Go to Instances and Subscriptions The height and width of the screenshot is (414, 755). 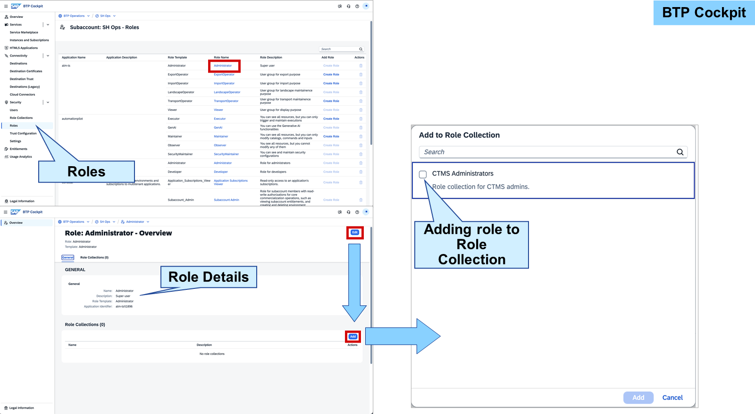tap(29, 40)
